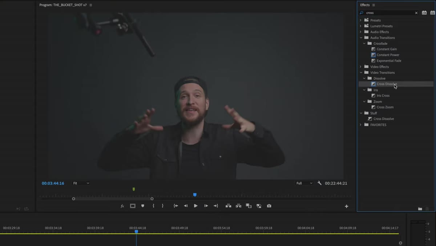The width and height of the screenshot is (436, 246).
Task: Create a new custom bin in Effects
Action: tap(420, 209)
